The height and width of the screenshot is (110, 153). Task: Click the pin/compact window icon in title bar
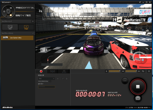click(x=140, y=2)
